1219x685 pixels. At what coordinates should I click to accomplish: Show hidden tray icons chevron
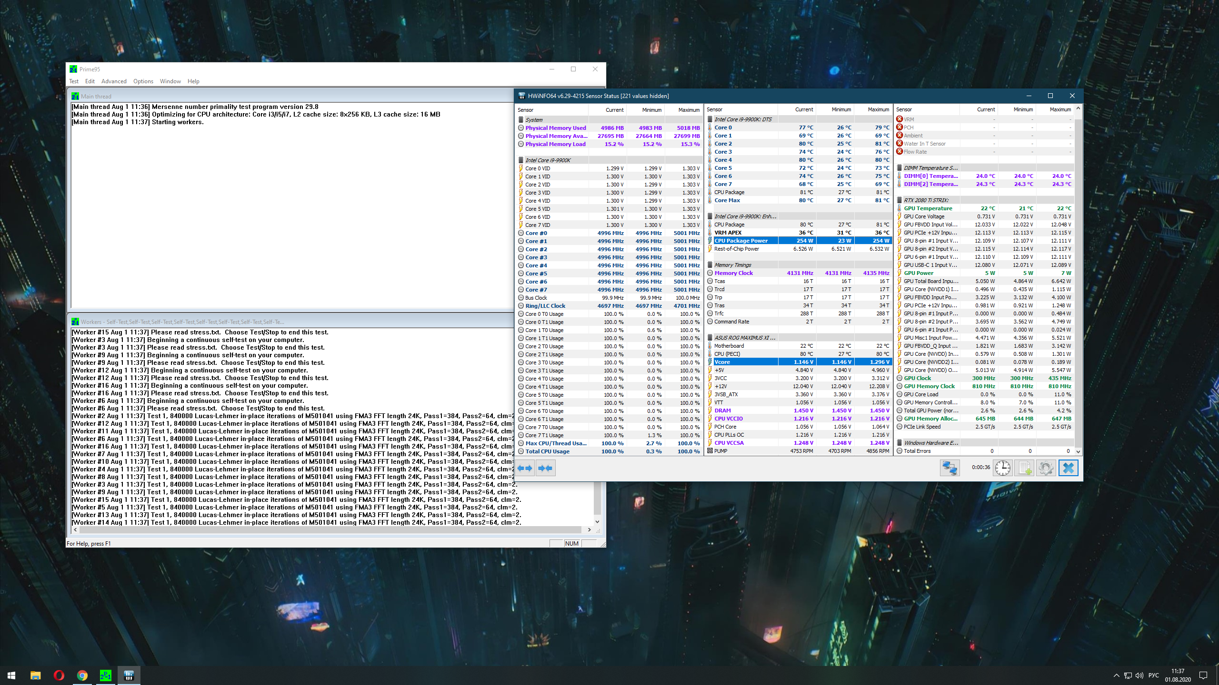click(1116, 675)
